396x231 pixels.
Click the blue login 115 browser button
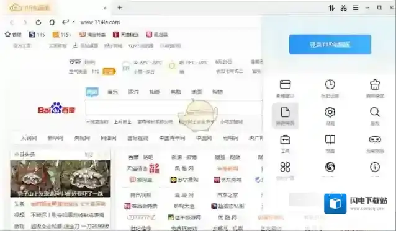[330, 45]
